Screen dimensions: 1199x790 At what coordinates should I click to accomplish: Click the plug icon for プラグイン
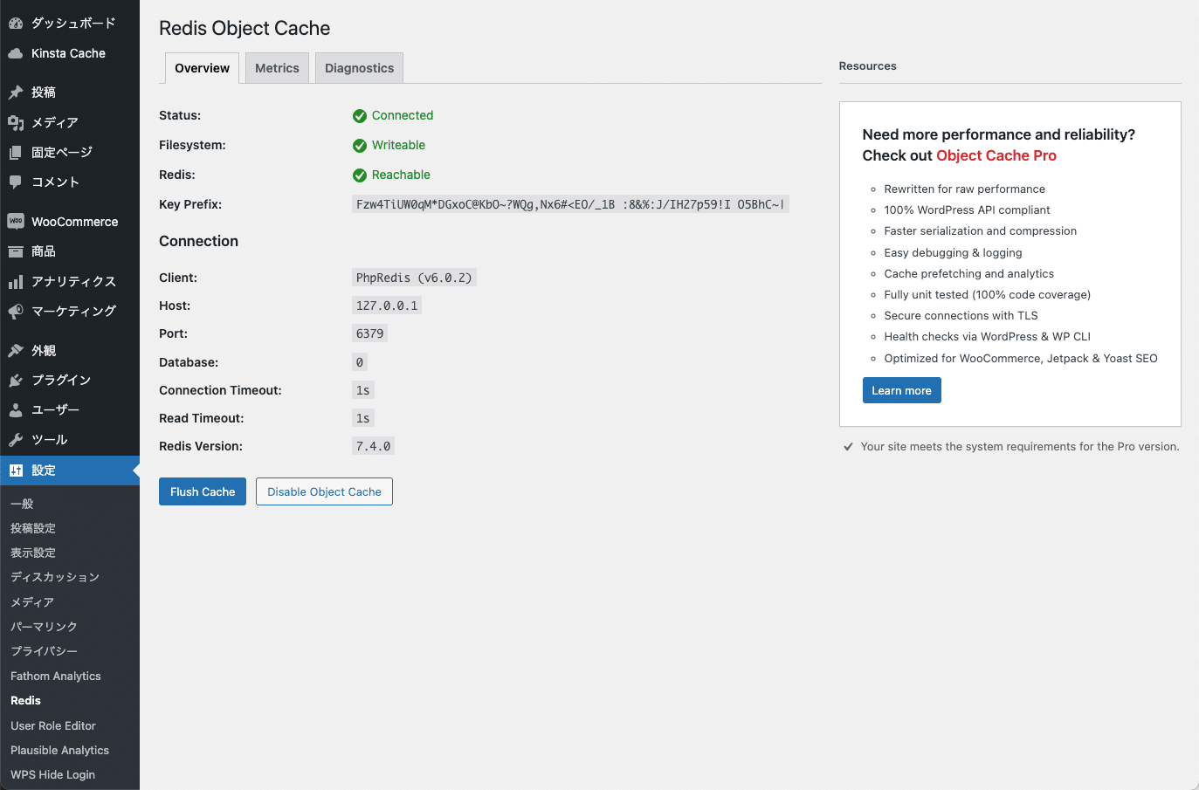coord(16,381)
